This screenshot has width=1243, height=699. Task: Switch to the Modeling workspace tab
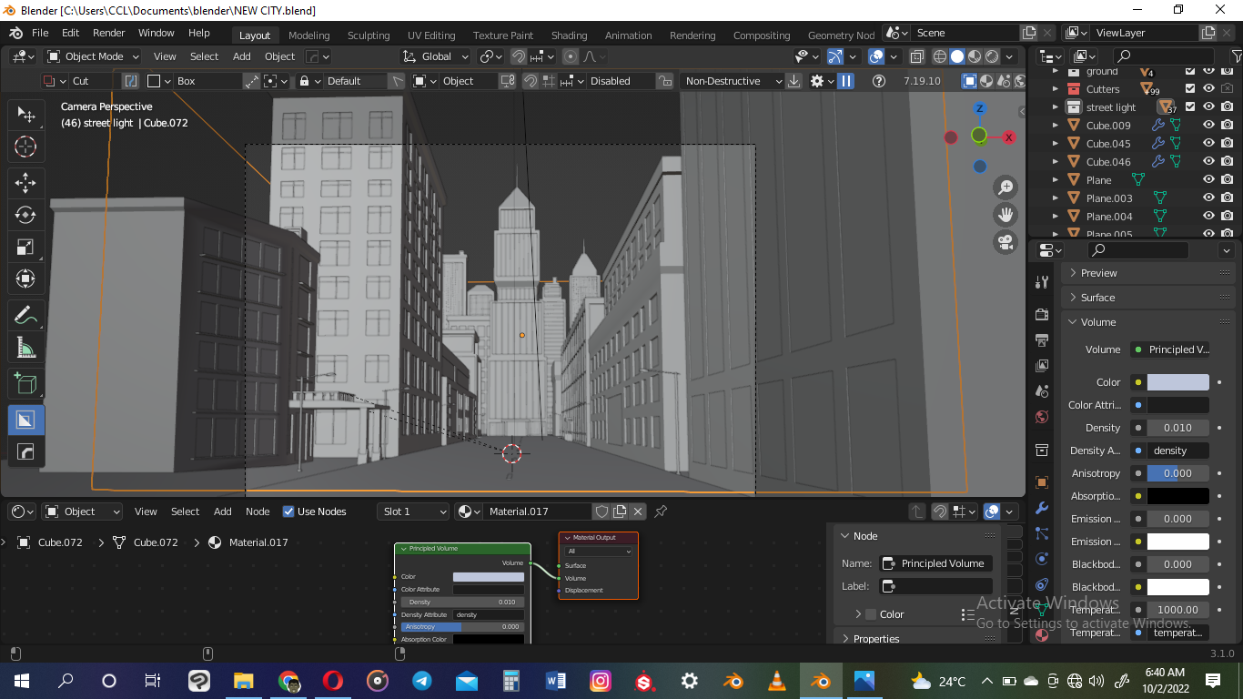[309, 35]
